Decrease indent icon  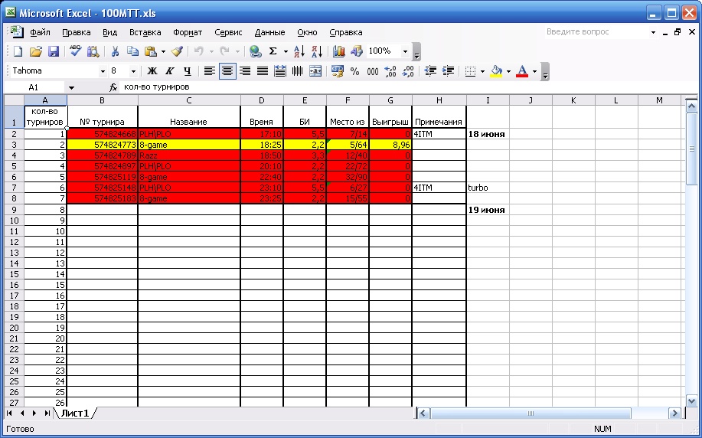(x=430, y=70)
